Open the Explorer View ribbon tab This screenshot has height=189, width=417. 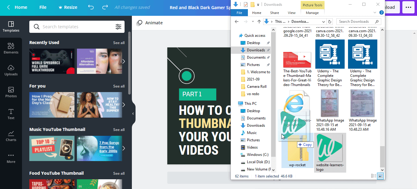pos(292,13)
